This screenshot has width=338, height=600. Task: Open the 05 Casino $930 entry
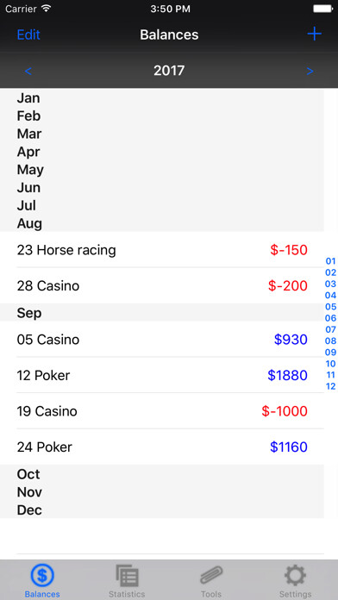(162, 340)
